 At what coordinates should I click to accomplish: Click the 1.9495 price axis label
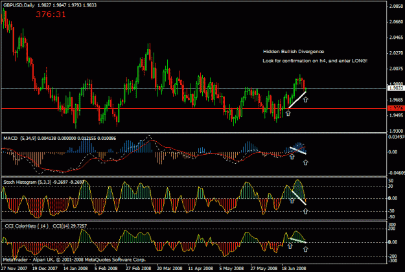396,115
